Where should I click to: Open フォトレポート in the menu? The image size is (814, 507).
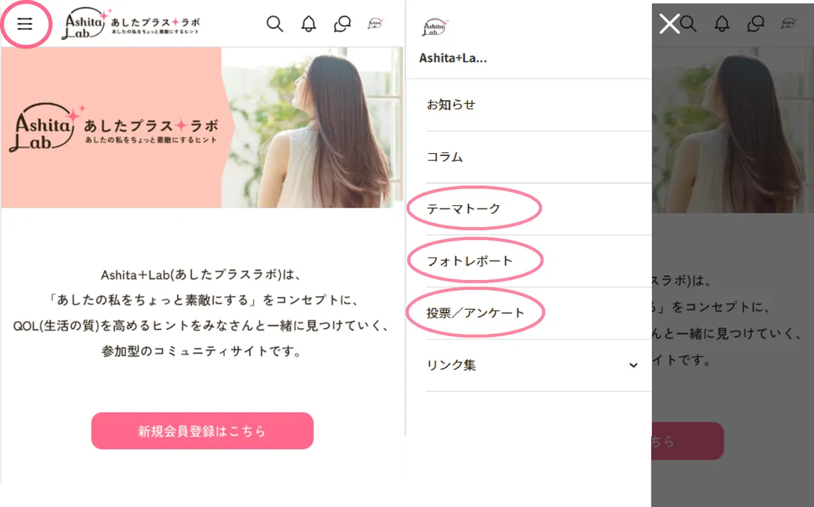(469, 261)
